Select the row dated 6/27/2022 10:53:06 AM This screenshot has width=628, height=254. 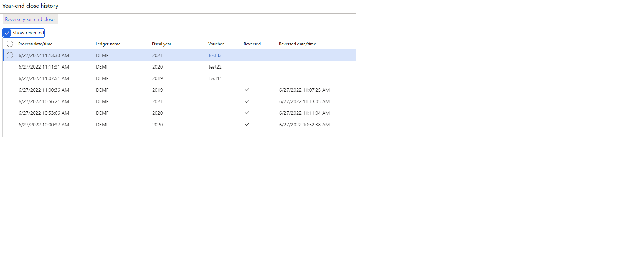tap(179, 113)
